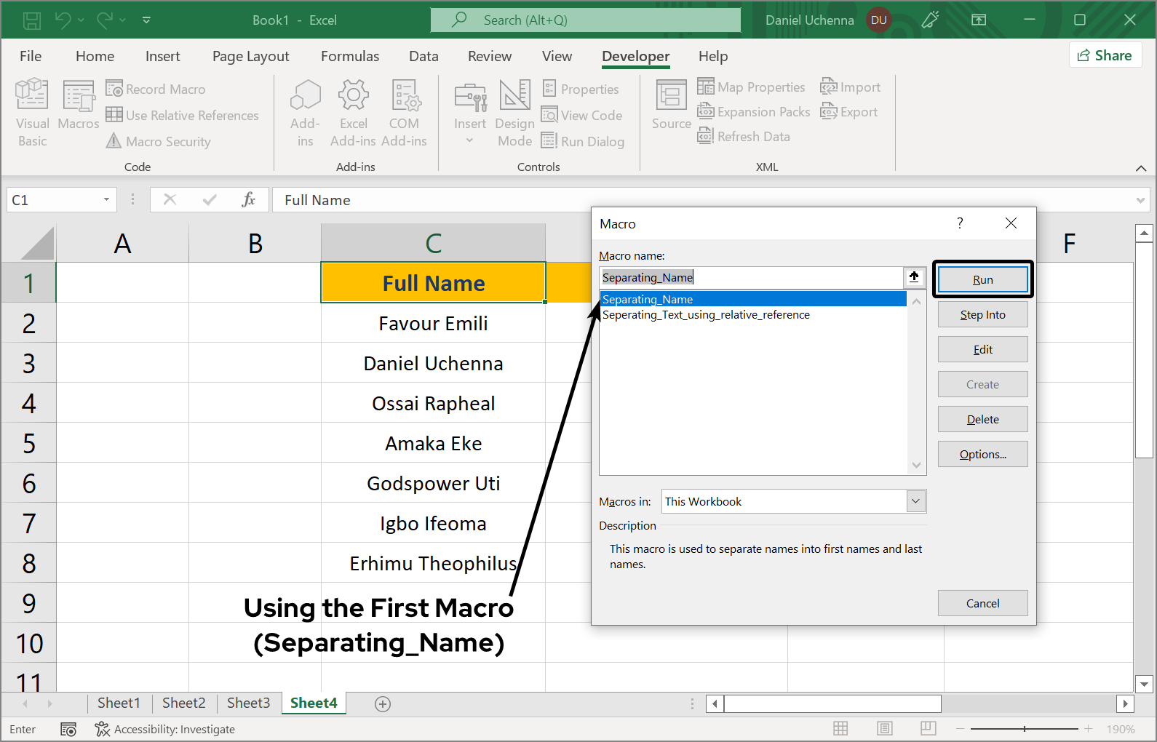Click View Code in Controls group
This screenshot has width=1157, height=742.
[582, 115]
